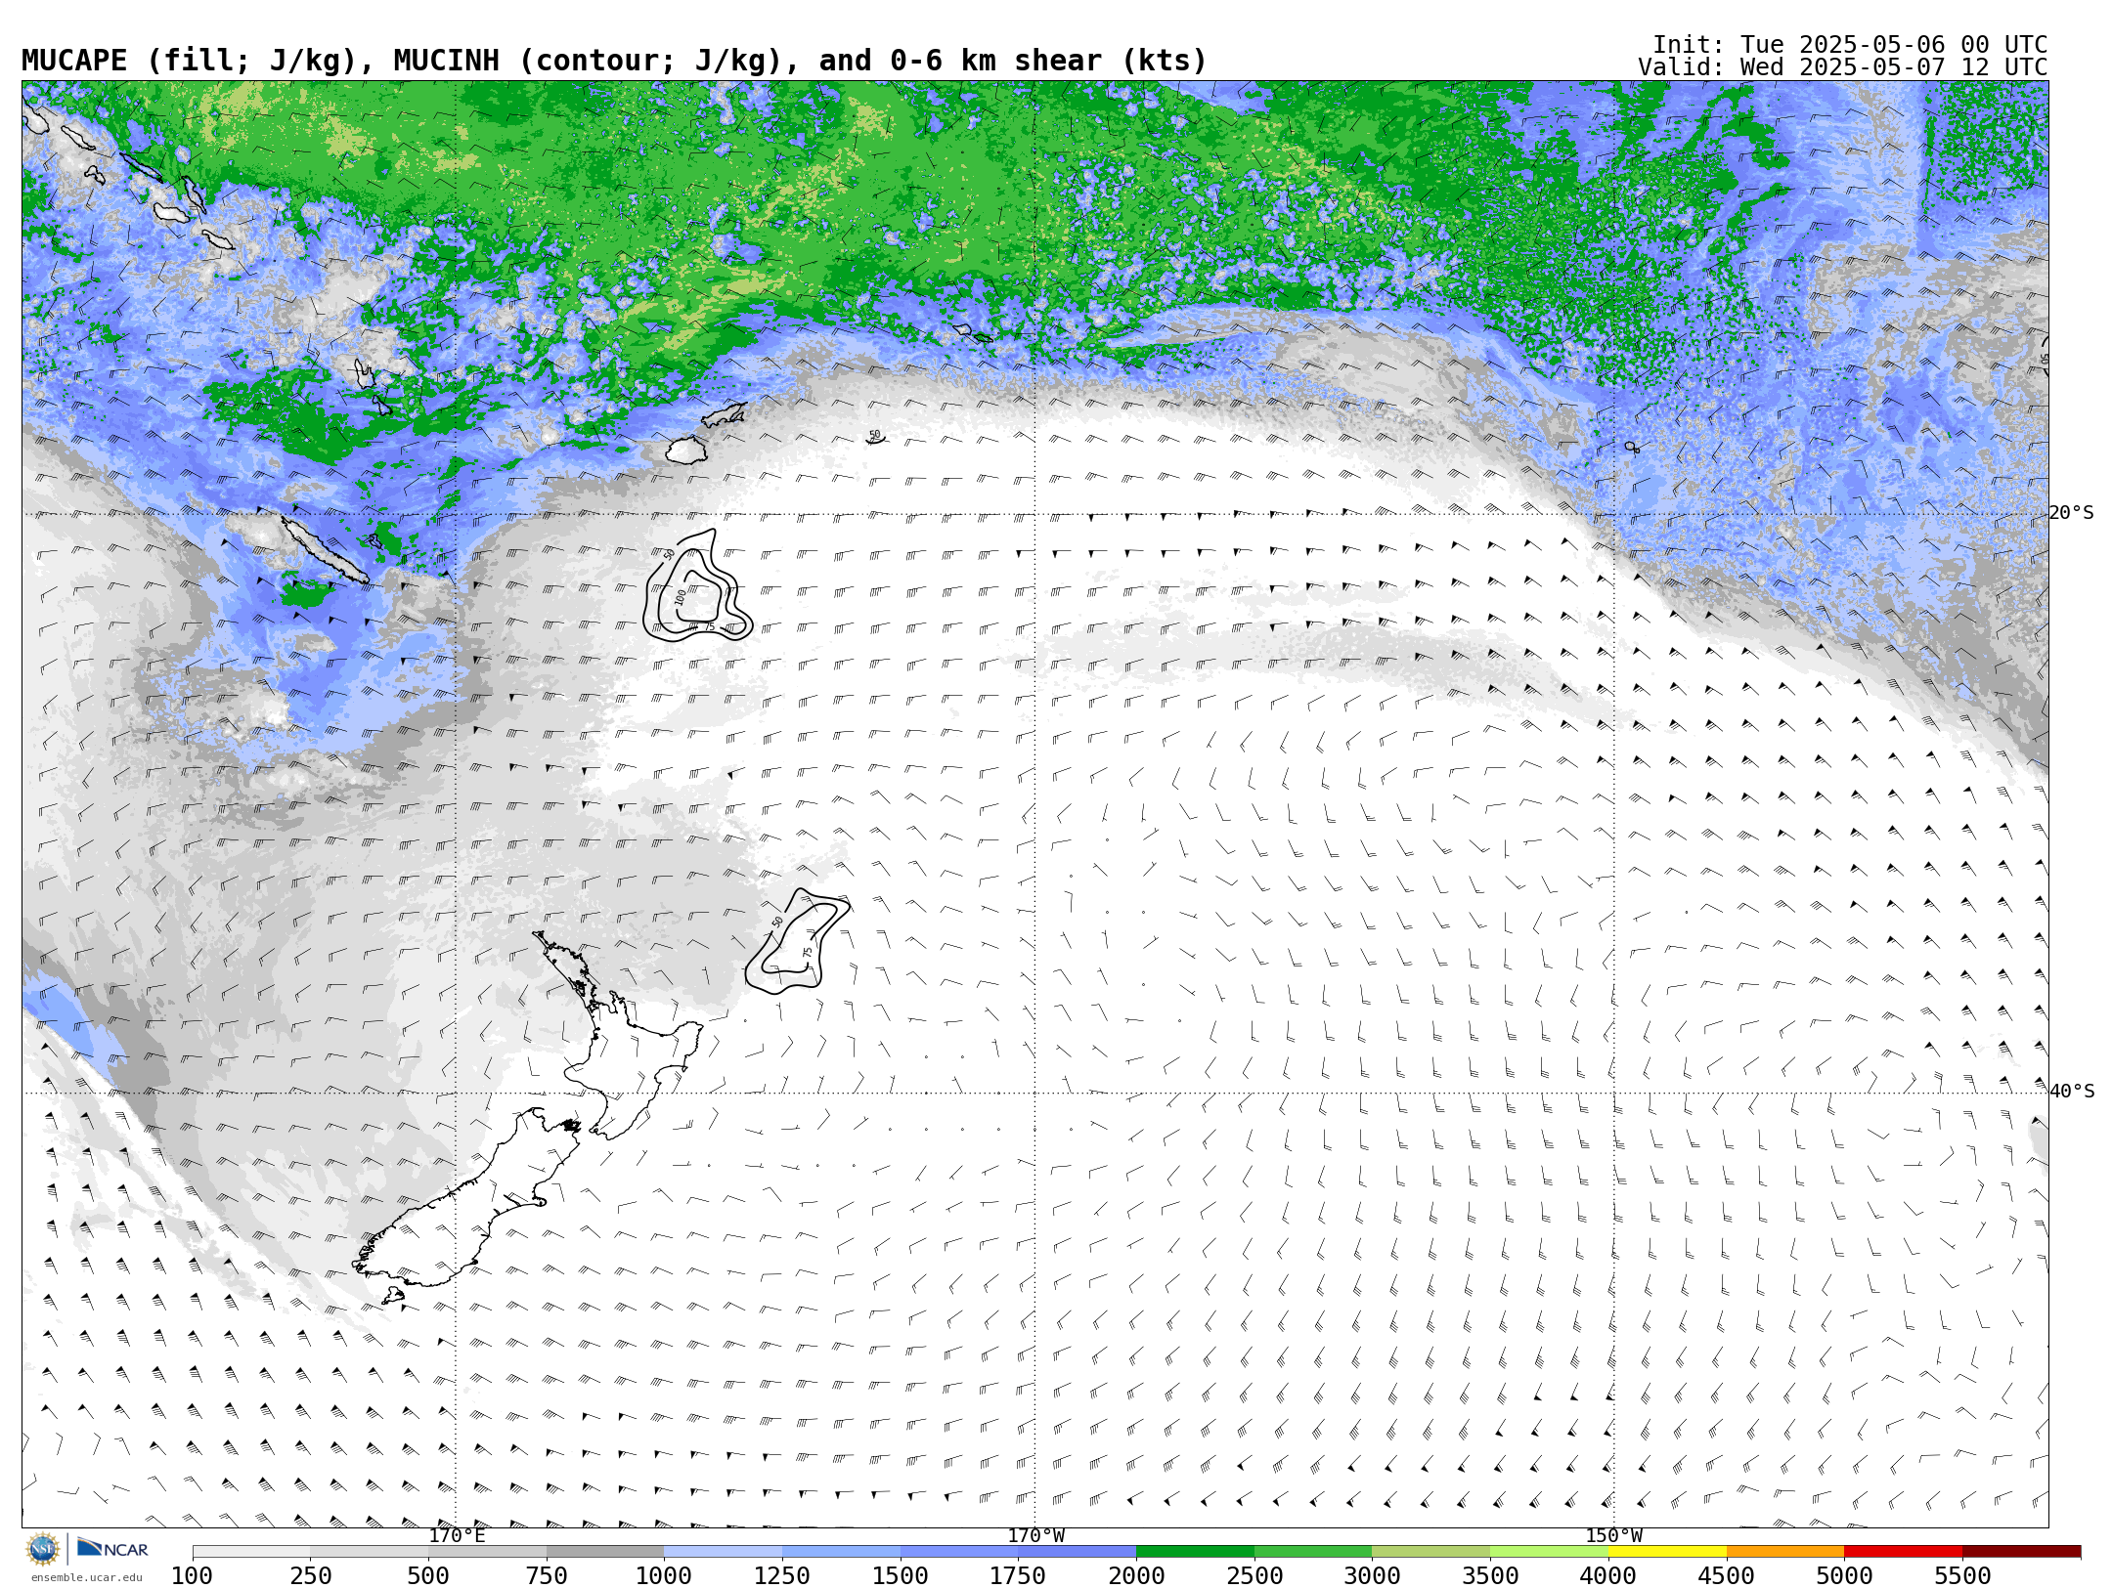Click the 20°S latitude label
The width and height of the screenshot is (2112, 1589).
pyautogui.click(x=2071, y=513)
